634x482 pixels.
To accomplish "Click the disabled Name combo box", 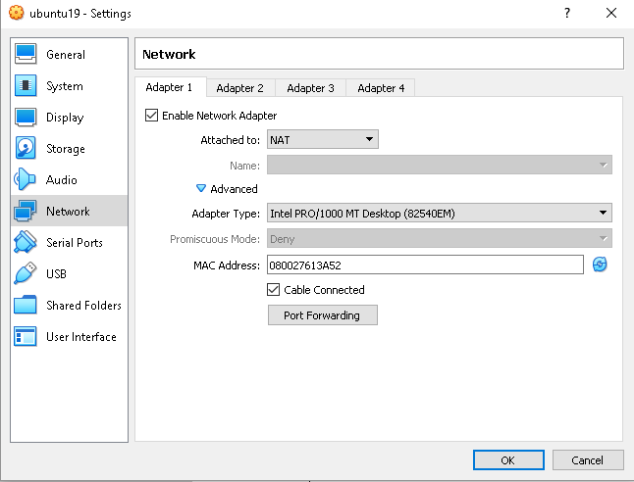I will (440, 165).
